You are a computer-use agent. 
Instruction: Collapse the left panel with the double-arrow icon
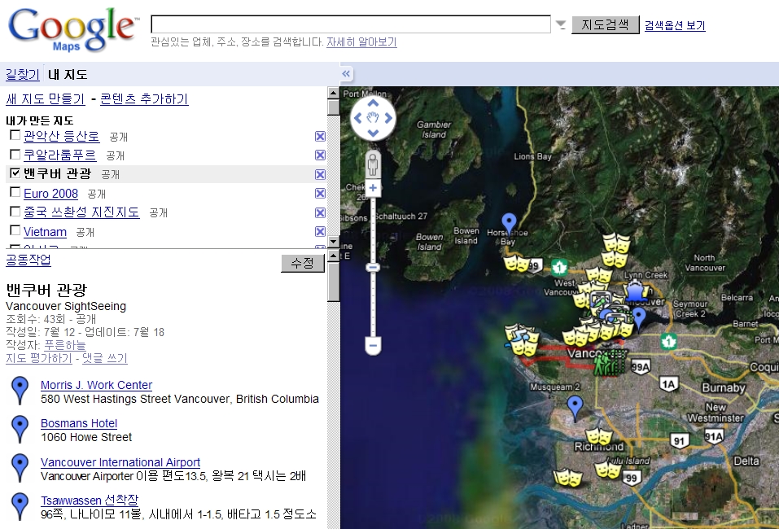(346, 74)
